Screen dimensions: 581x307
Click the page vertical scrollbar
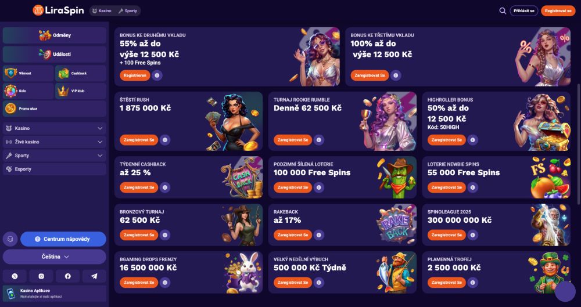click(579, 145)
